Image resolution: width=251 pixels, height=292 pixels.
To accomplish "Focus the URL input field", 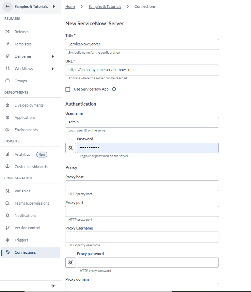I will (x=142, y=70).
